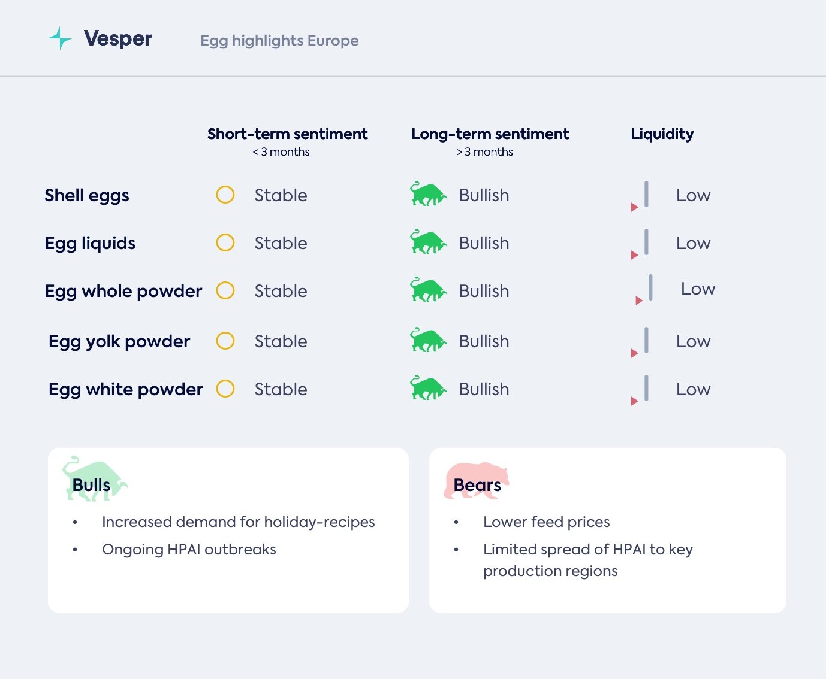The height and width of the screenshot is (679, 826).
Task: Click the red liquidity arrow for Shell eggs
Action: (634, 207)
